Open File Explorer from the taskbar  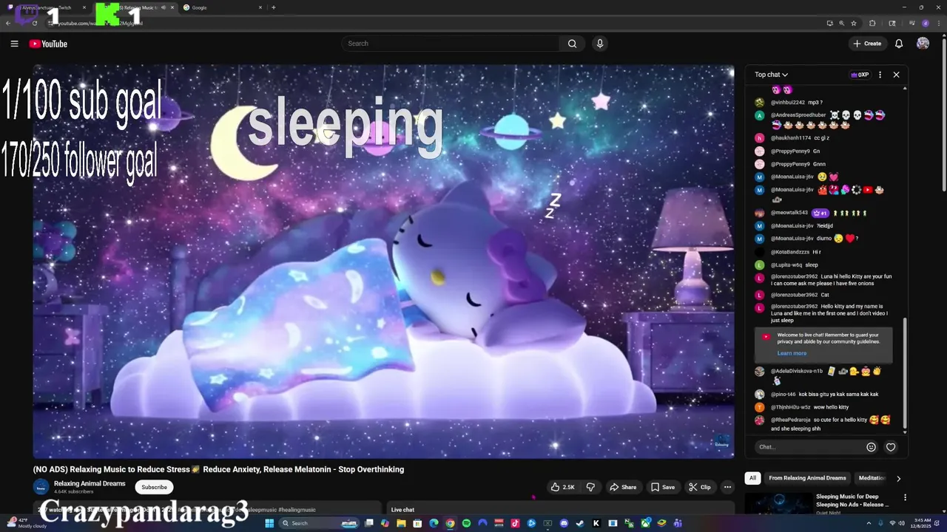click(401, 523)
